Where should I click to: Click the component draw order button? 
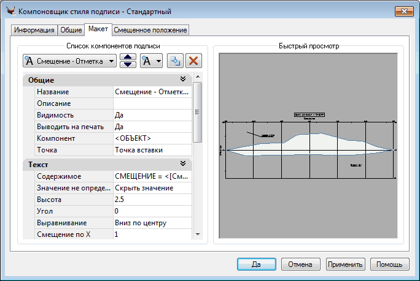[x=128, y=61]
